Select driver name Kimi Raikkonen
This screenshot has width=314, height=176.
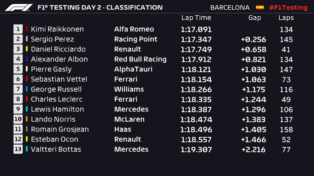click(57, 29)
